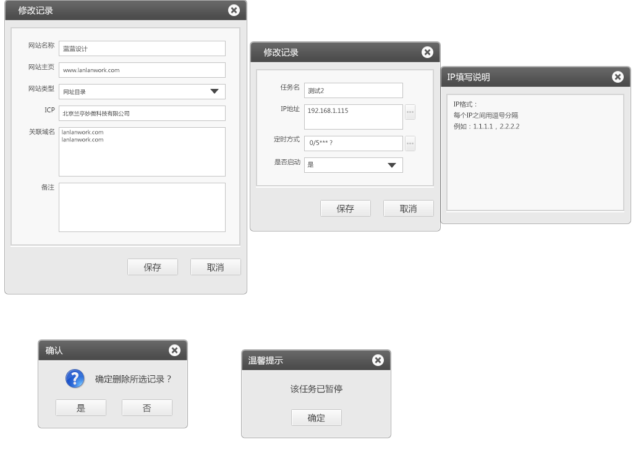Click 取消 below the 是否启动 field

[x=408, y=209]
